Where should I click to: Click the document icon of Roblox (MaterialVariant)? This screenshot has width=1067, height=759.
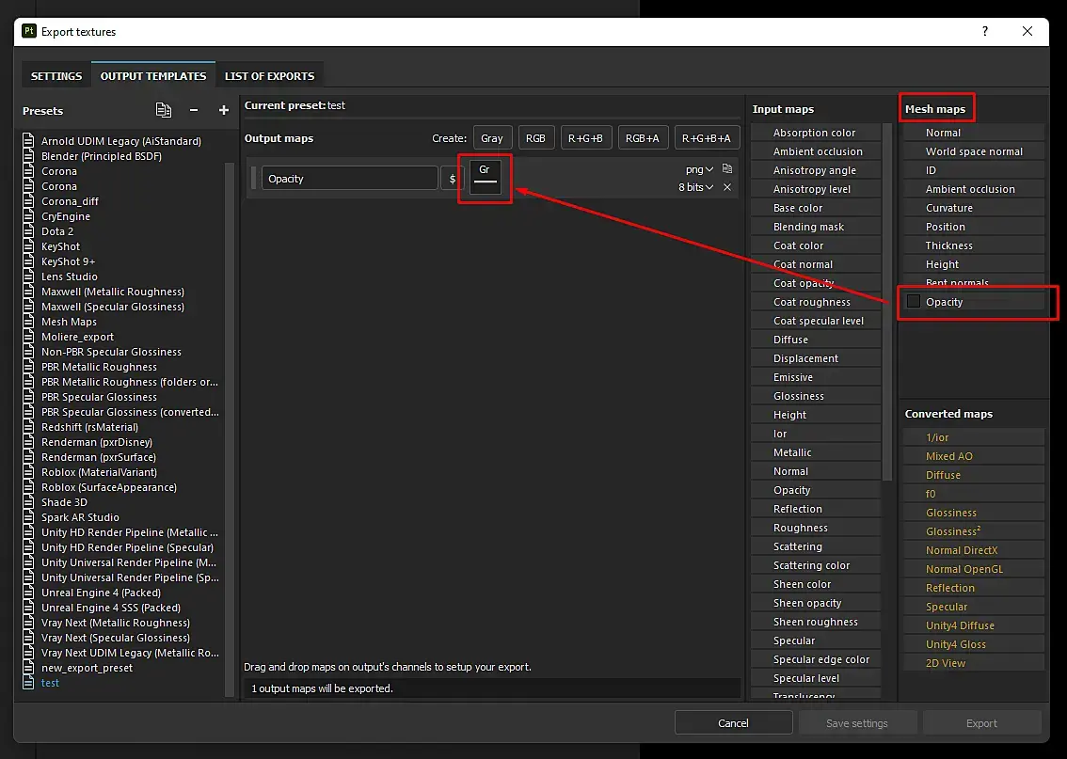(x=28, y=472)
